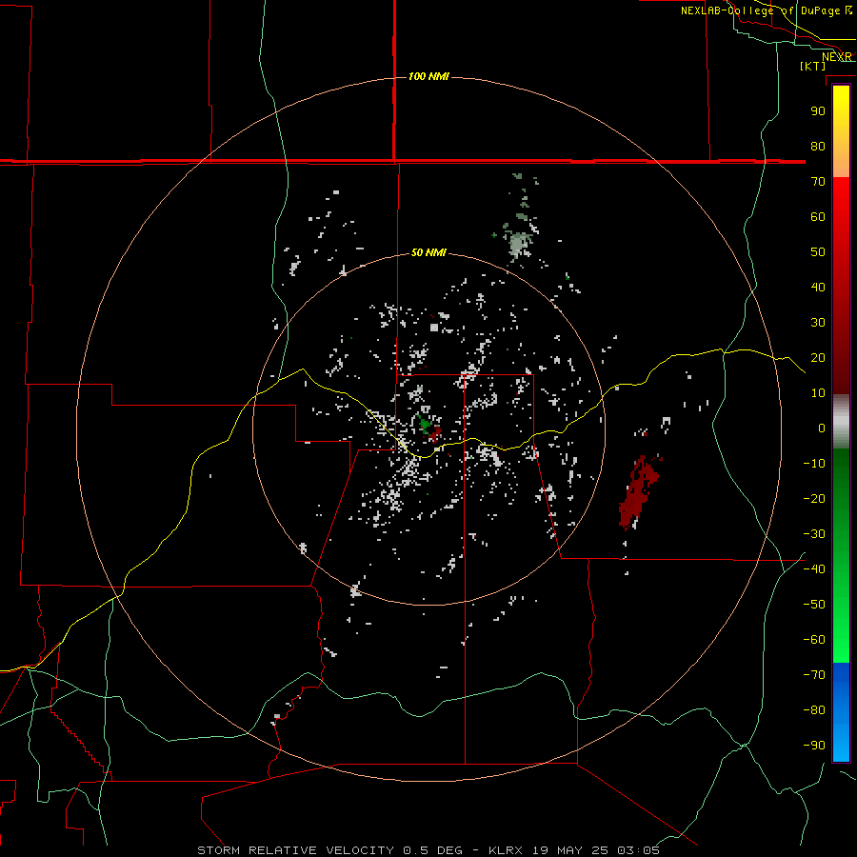Click the -70 value on the color scale

[814, 675]
